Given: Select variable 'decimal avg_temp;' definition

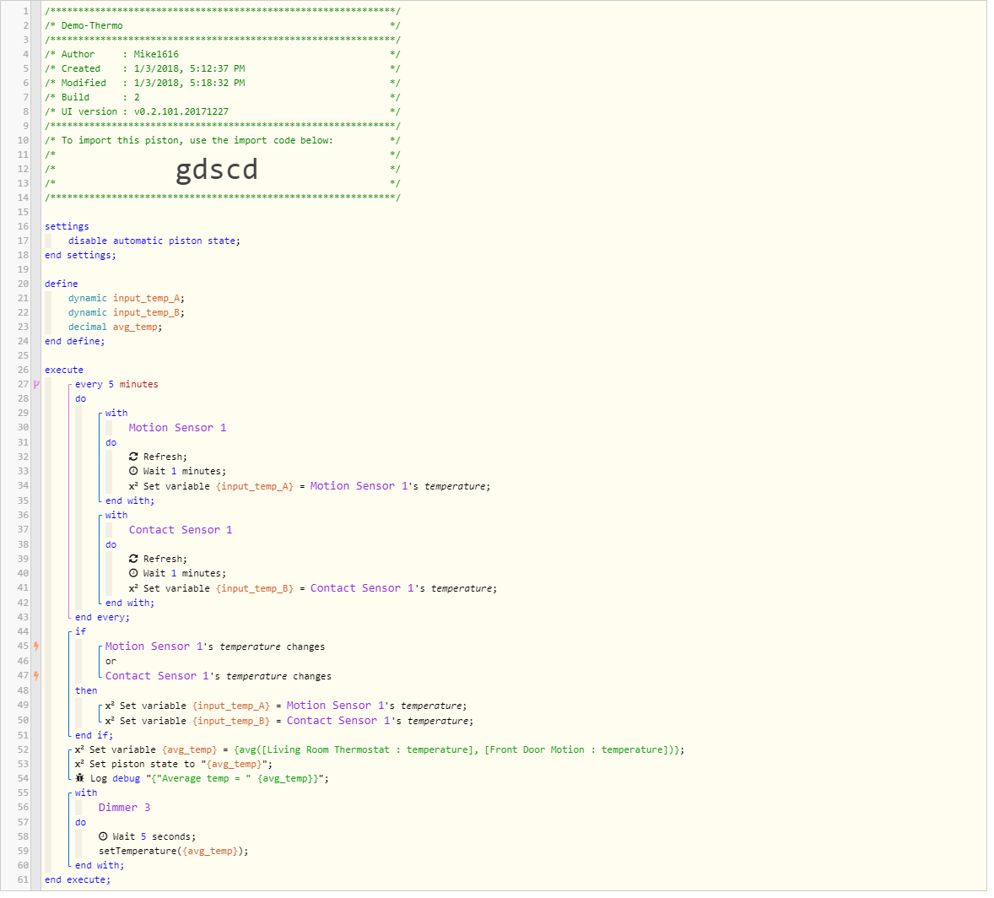Looking at the screenshot, I should point(116,329).
